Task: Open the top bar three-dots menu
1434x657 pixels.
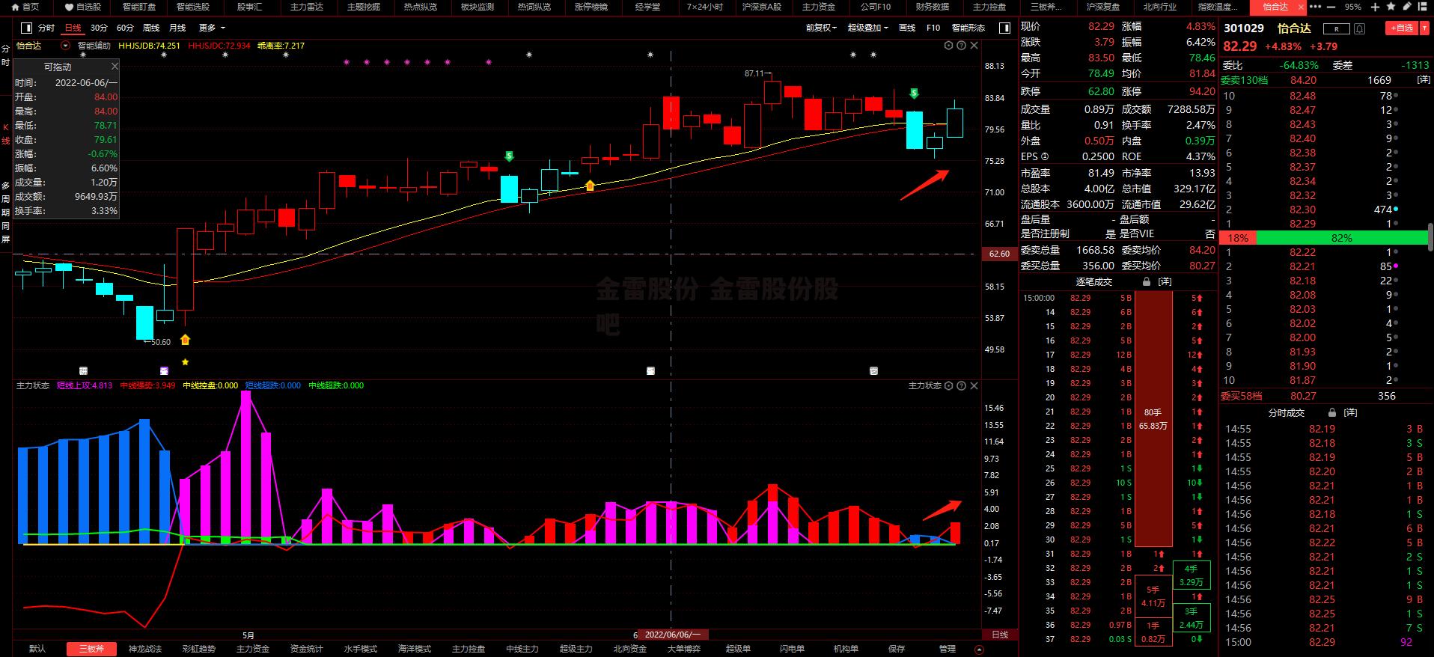Action: (x=1316, y=7)
